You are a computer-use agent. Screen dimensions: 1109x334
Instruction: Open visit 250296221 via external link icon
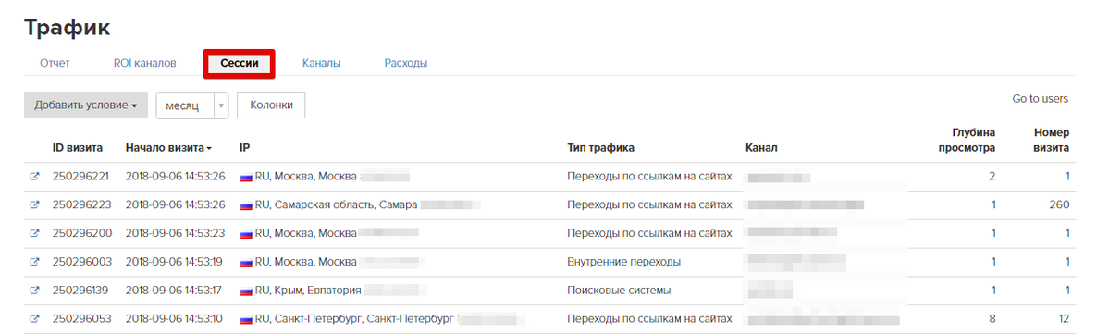tap(34, 176)
